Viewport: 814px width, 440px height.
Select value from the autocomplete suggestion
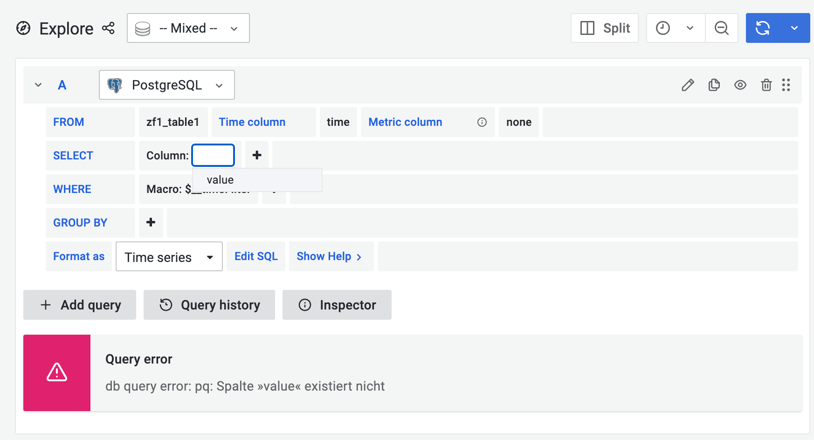tap(220, 179)
